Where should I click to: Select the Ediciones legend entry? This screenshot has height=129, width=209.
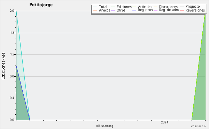tap(121, 7)
